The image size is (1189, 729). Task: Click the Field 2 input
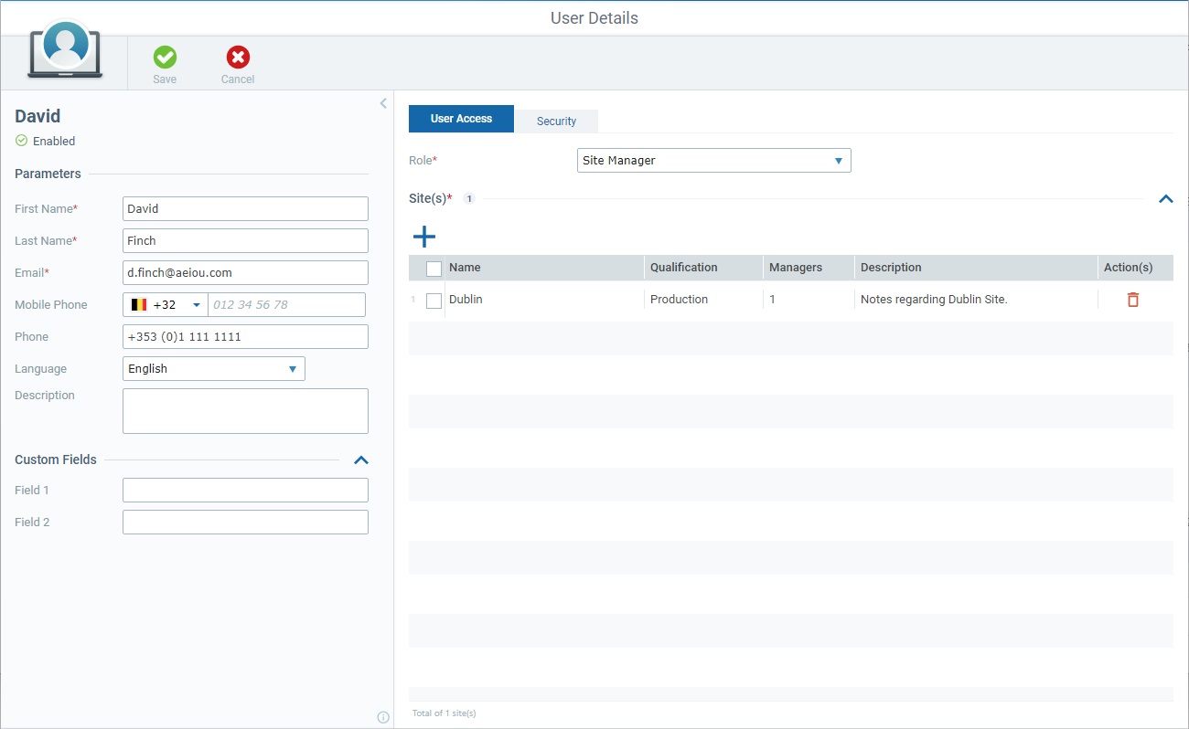245,523
